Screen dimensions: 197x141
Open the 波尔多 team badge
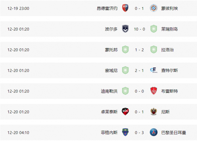[x=125, y=29]
